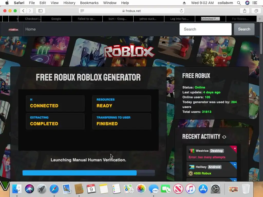Click the page vertical scrollbar

[x=261, y=38]
